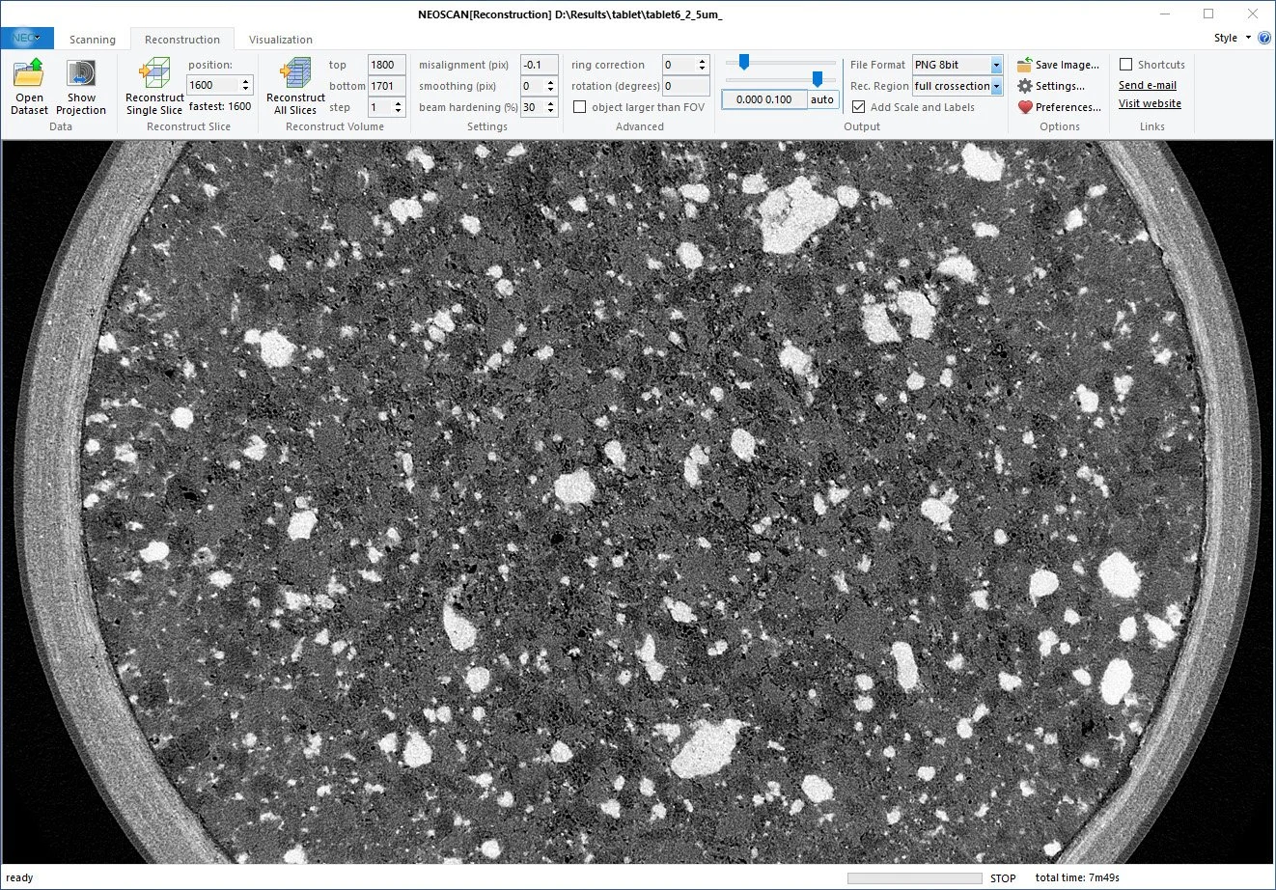The image size is (1276, 890).
Task: Switch to the Scanning tab
Action: point(93,40)
